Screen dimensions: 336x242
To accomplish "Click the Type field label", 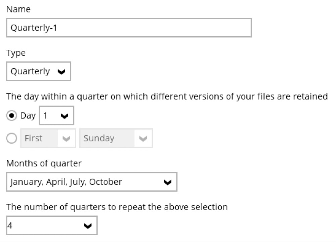I will [x=16, y=53].
